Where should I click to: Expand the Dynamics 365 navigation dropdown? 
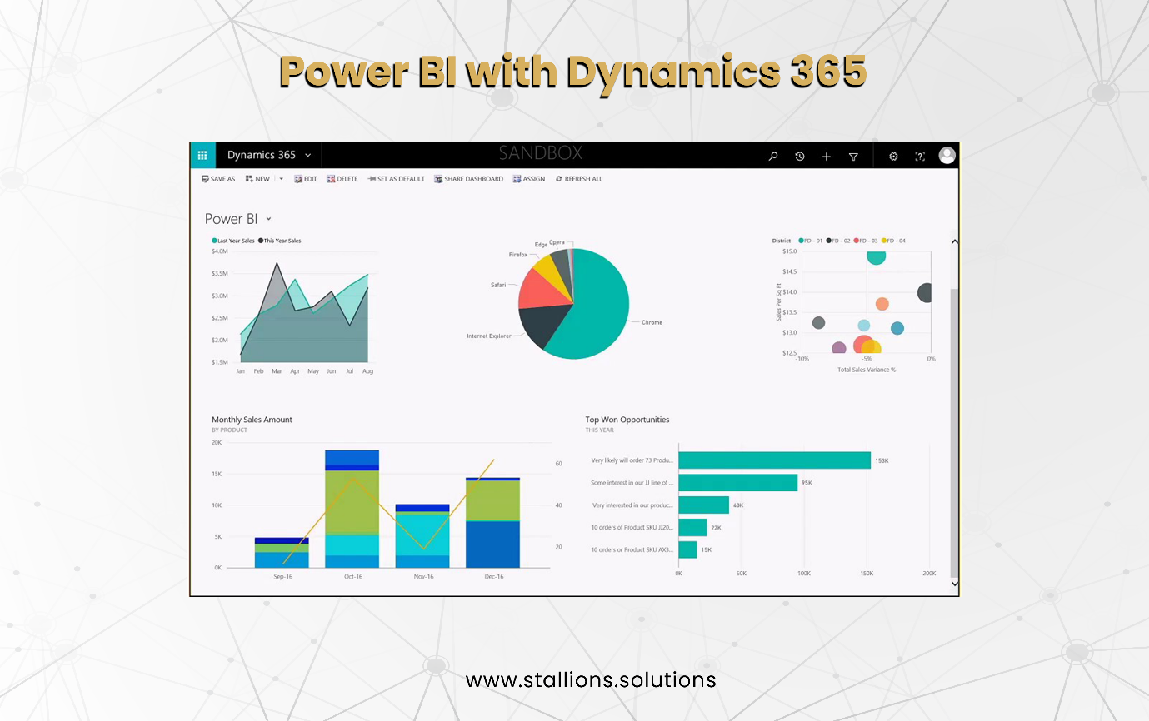coord(308,156)
